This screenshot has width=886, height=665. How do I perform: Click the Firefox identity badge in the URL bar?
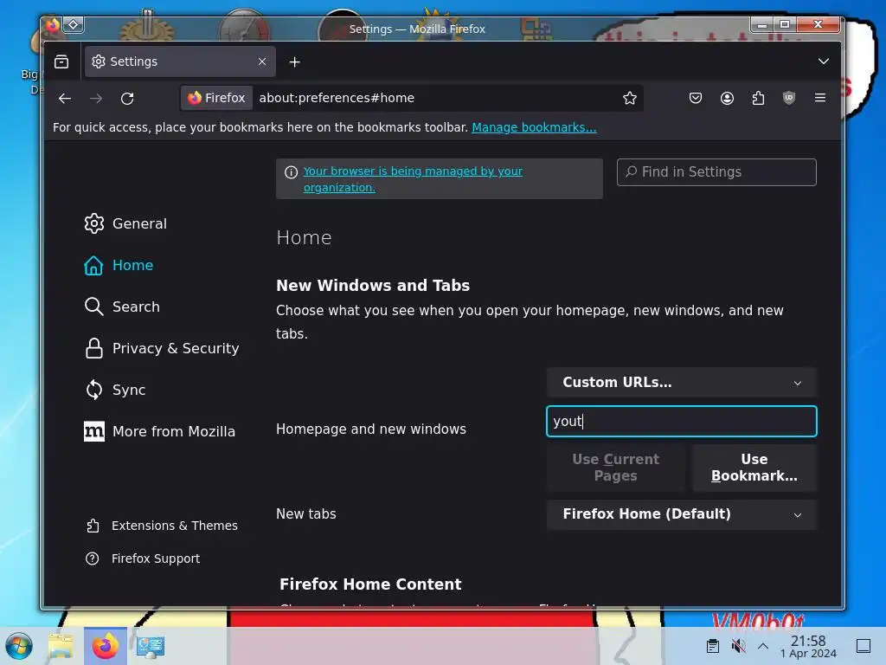click(217, 98)
